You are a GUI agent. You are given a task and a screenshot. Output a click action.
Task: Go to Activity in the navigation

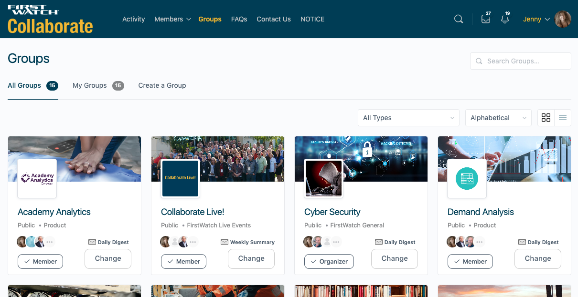[x=133, y=19]
